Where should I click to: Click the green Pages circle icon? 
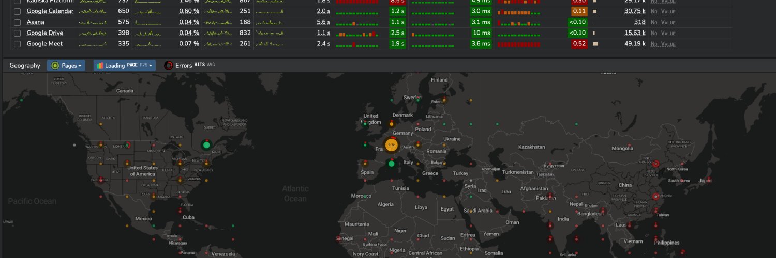pyautogui.click(x=55, y=66)
